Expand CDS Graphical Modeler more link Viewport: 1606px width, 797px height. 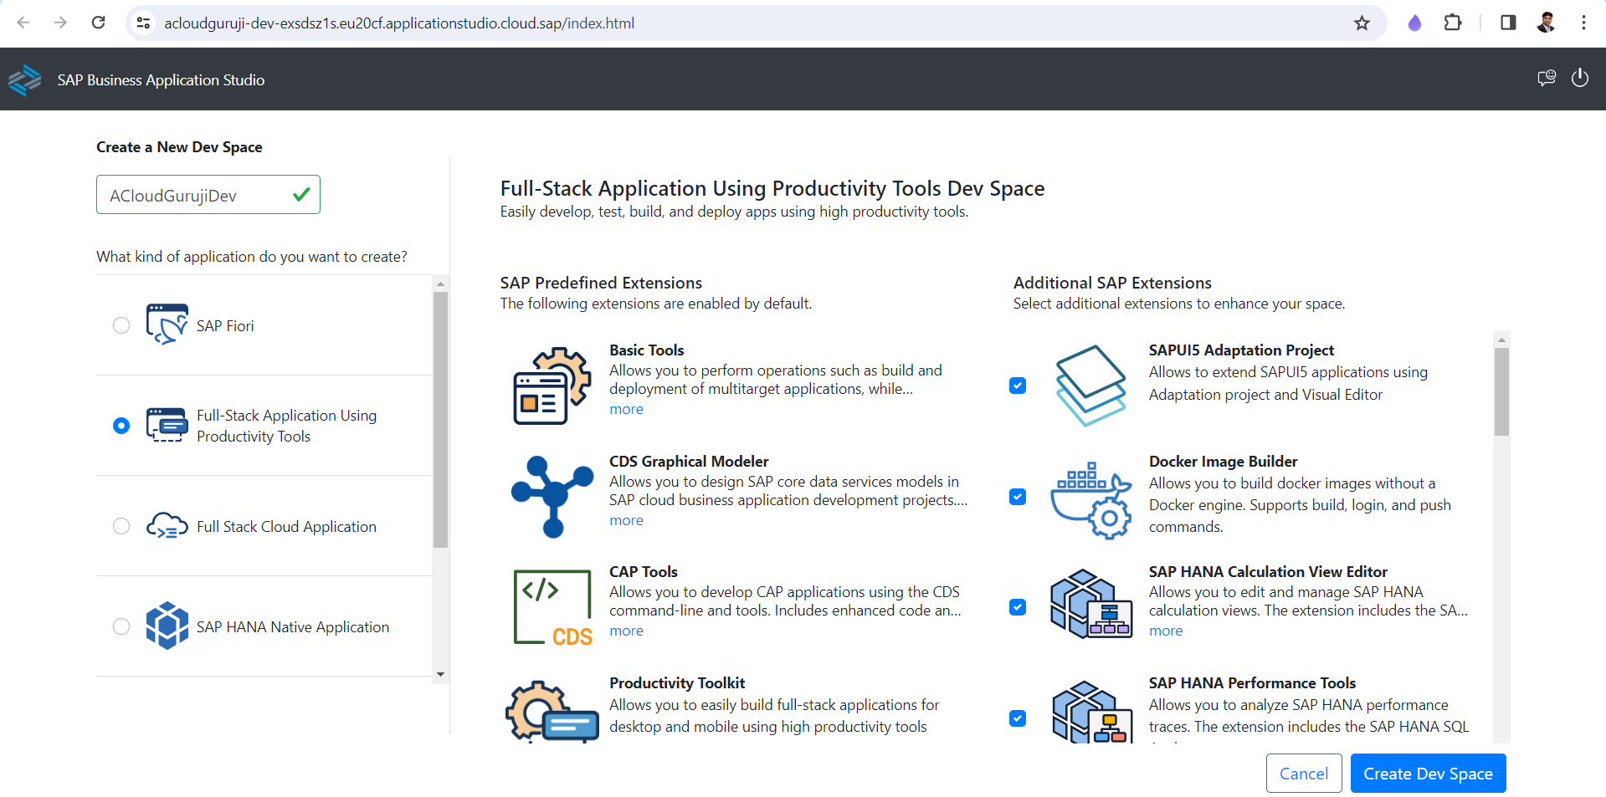pos(626,520)
